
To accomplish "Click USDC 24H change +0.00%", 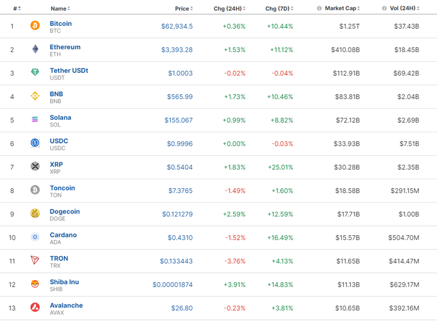I will 234,144.
